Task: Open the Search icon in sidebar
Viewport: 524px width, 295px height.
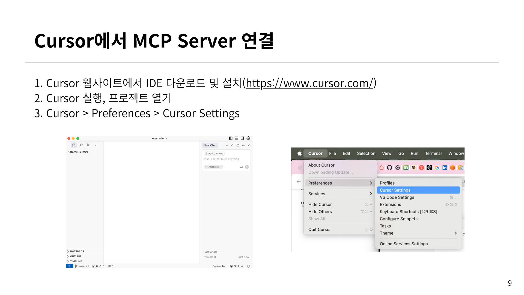Action: [81, 145]
